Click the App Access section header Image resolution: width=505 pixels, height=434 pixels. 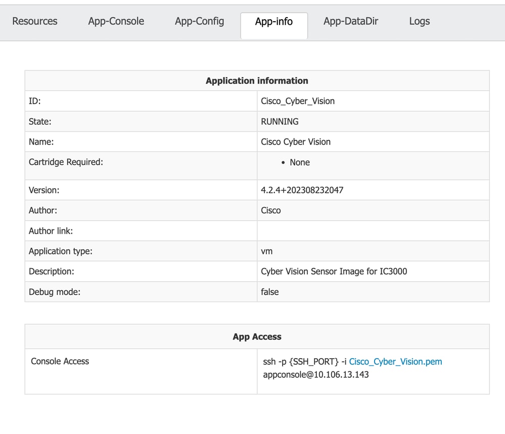(x=257, y=337)
